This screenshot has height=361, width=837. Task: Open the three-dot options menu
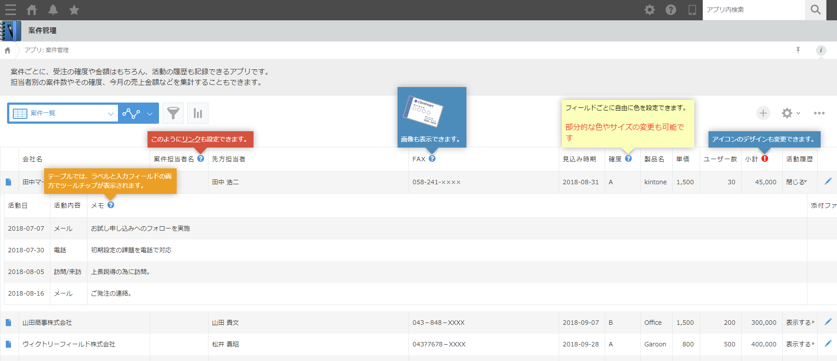tap(819, 113)
